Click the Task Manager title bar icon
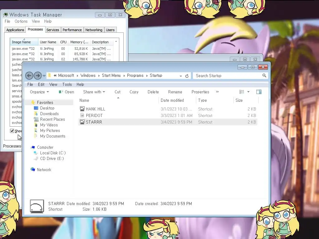 point(6,15)
